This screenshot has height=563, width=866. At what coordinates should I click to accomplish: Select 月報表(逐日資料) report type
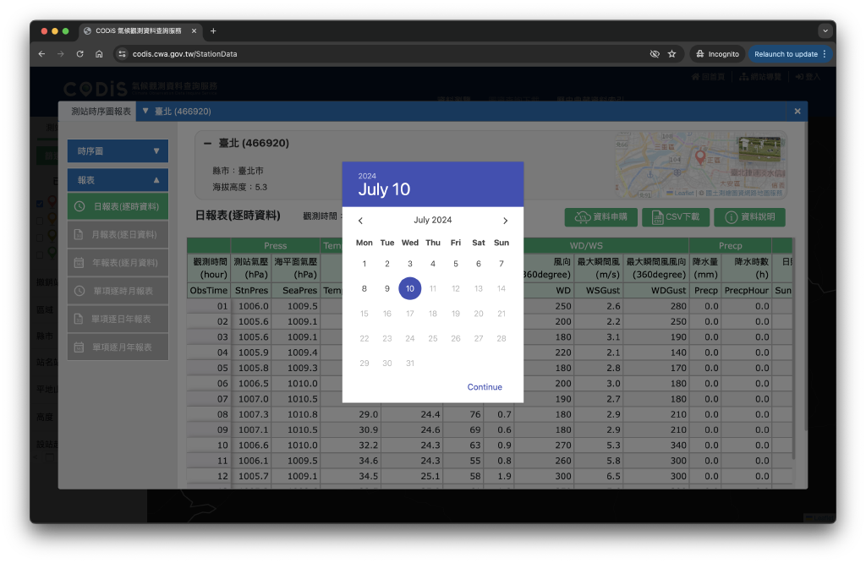tap(118, 234)
